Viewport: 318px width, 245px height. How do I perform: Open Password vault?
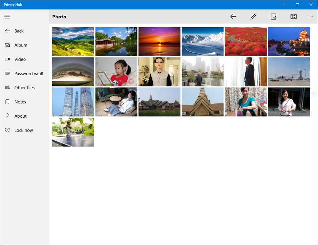point(29,73)
